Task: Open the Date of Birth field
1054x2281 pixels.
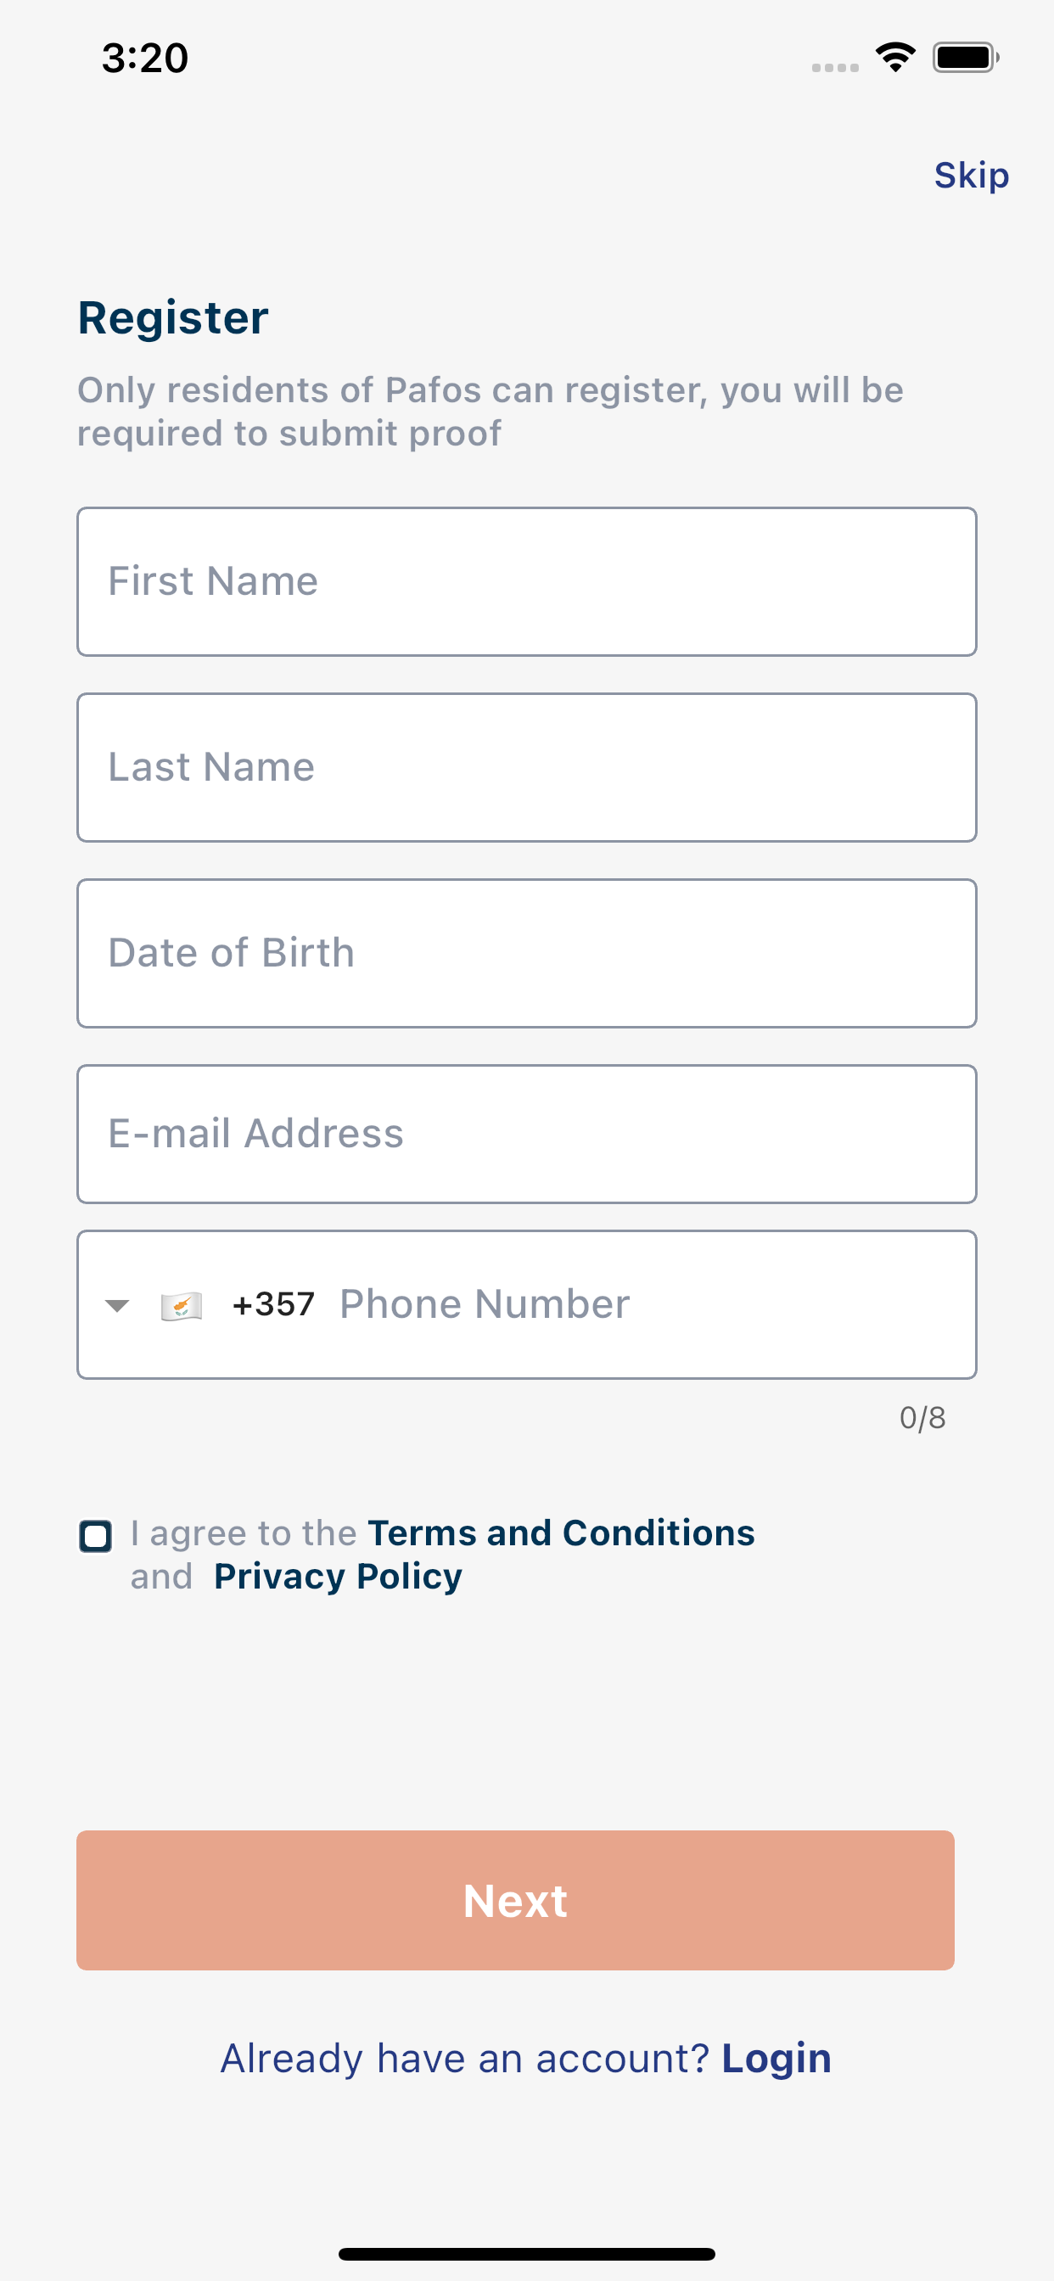Action: coord(526,954)
